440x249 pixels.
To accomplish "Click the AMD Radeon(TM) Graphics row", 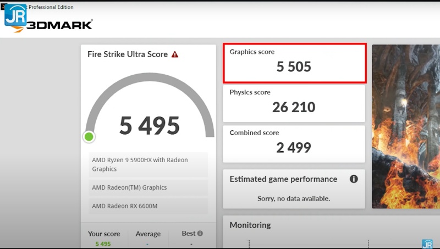I will coord(148,187).
